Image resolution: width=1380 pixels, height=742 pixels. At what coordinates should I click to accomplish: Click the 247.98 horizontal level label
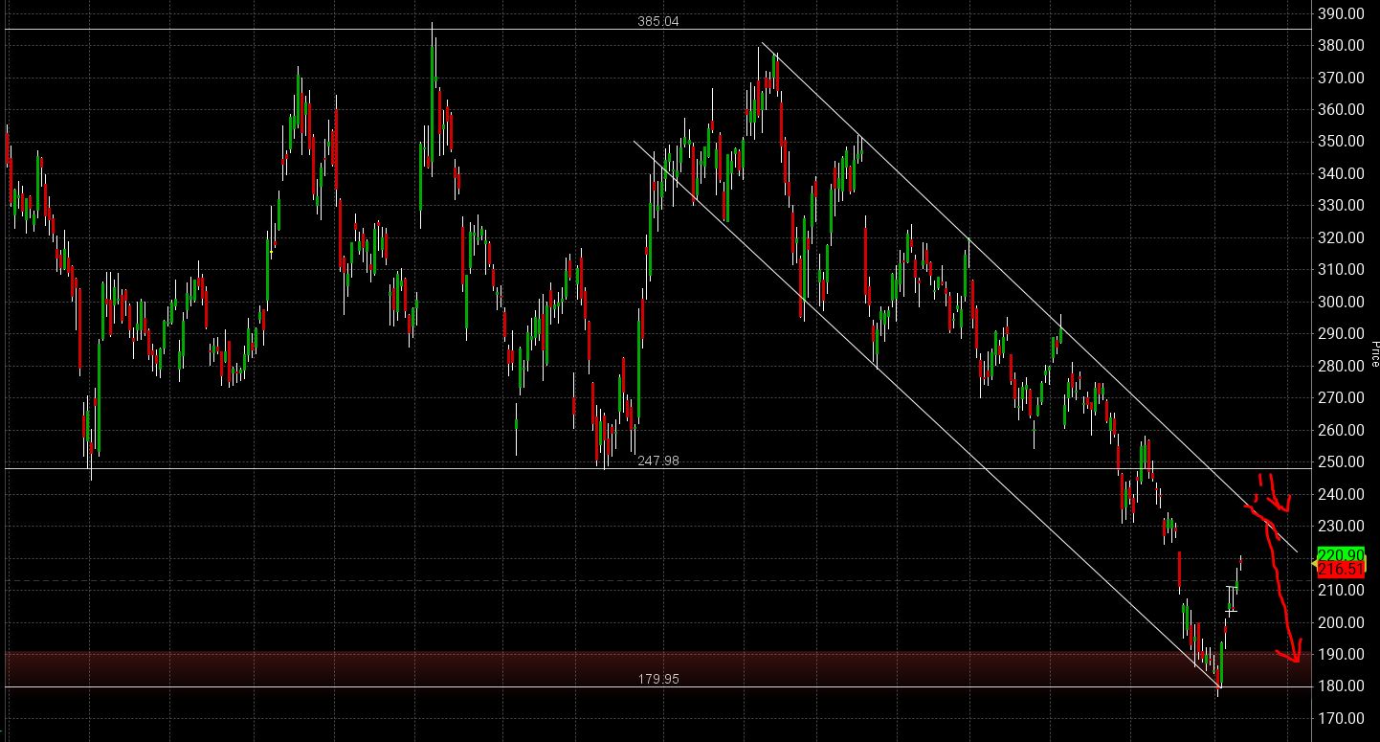(x=658, y=461)
